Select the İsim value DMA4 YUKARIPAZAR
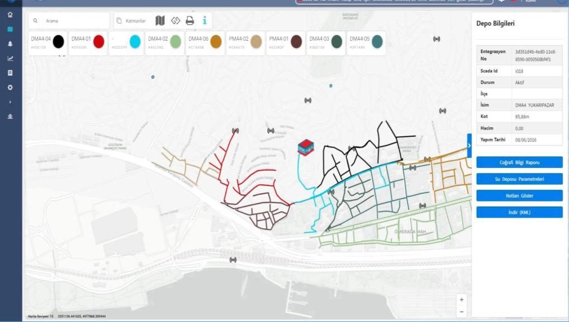Viewport: 569px width, 322px height. [x=534, y=105]
